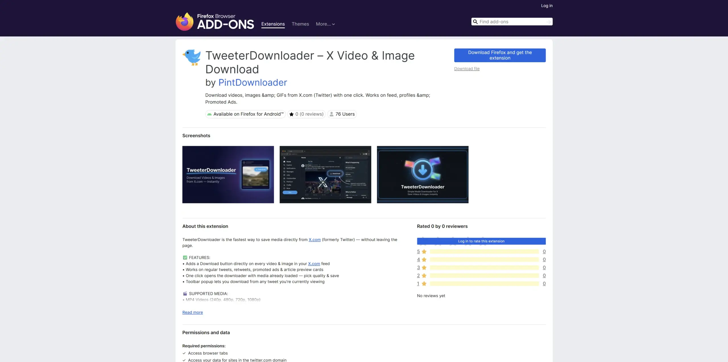Open the first TweeterDownloader banner screenshot
This screenshot has height=362, width=728.
coord(228,175)
